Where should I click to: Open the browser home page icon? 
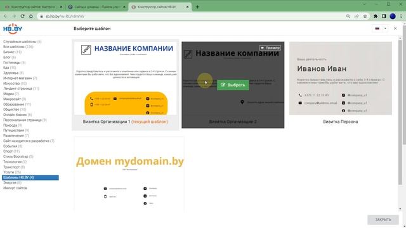click(31, 16)
